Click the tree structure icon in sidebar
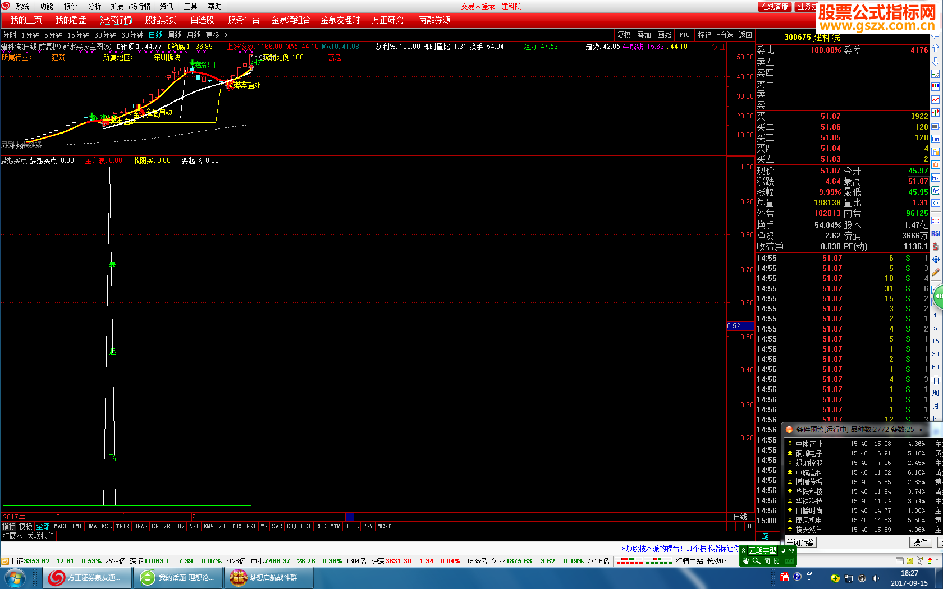This screenshot has height=589, width=943. pos(935,151)
